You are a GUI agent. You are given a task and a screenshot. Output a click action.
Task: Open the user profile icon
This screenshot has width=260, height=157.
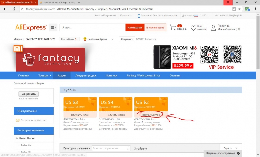click(213, 28)
